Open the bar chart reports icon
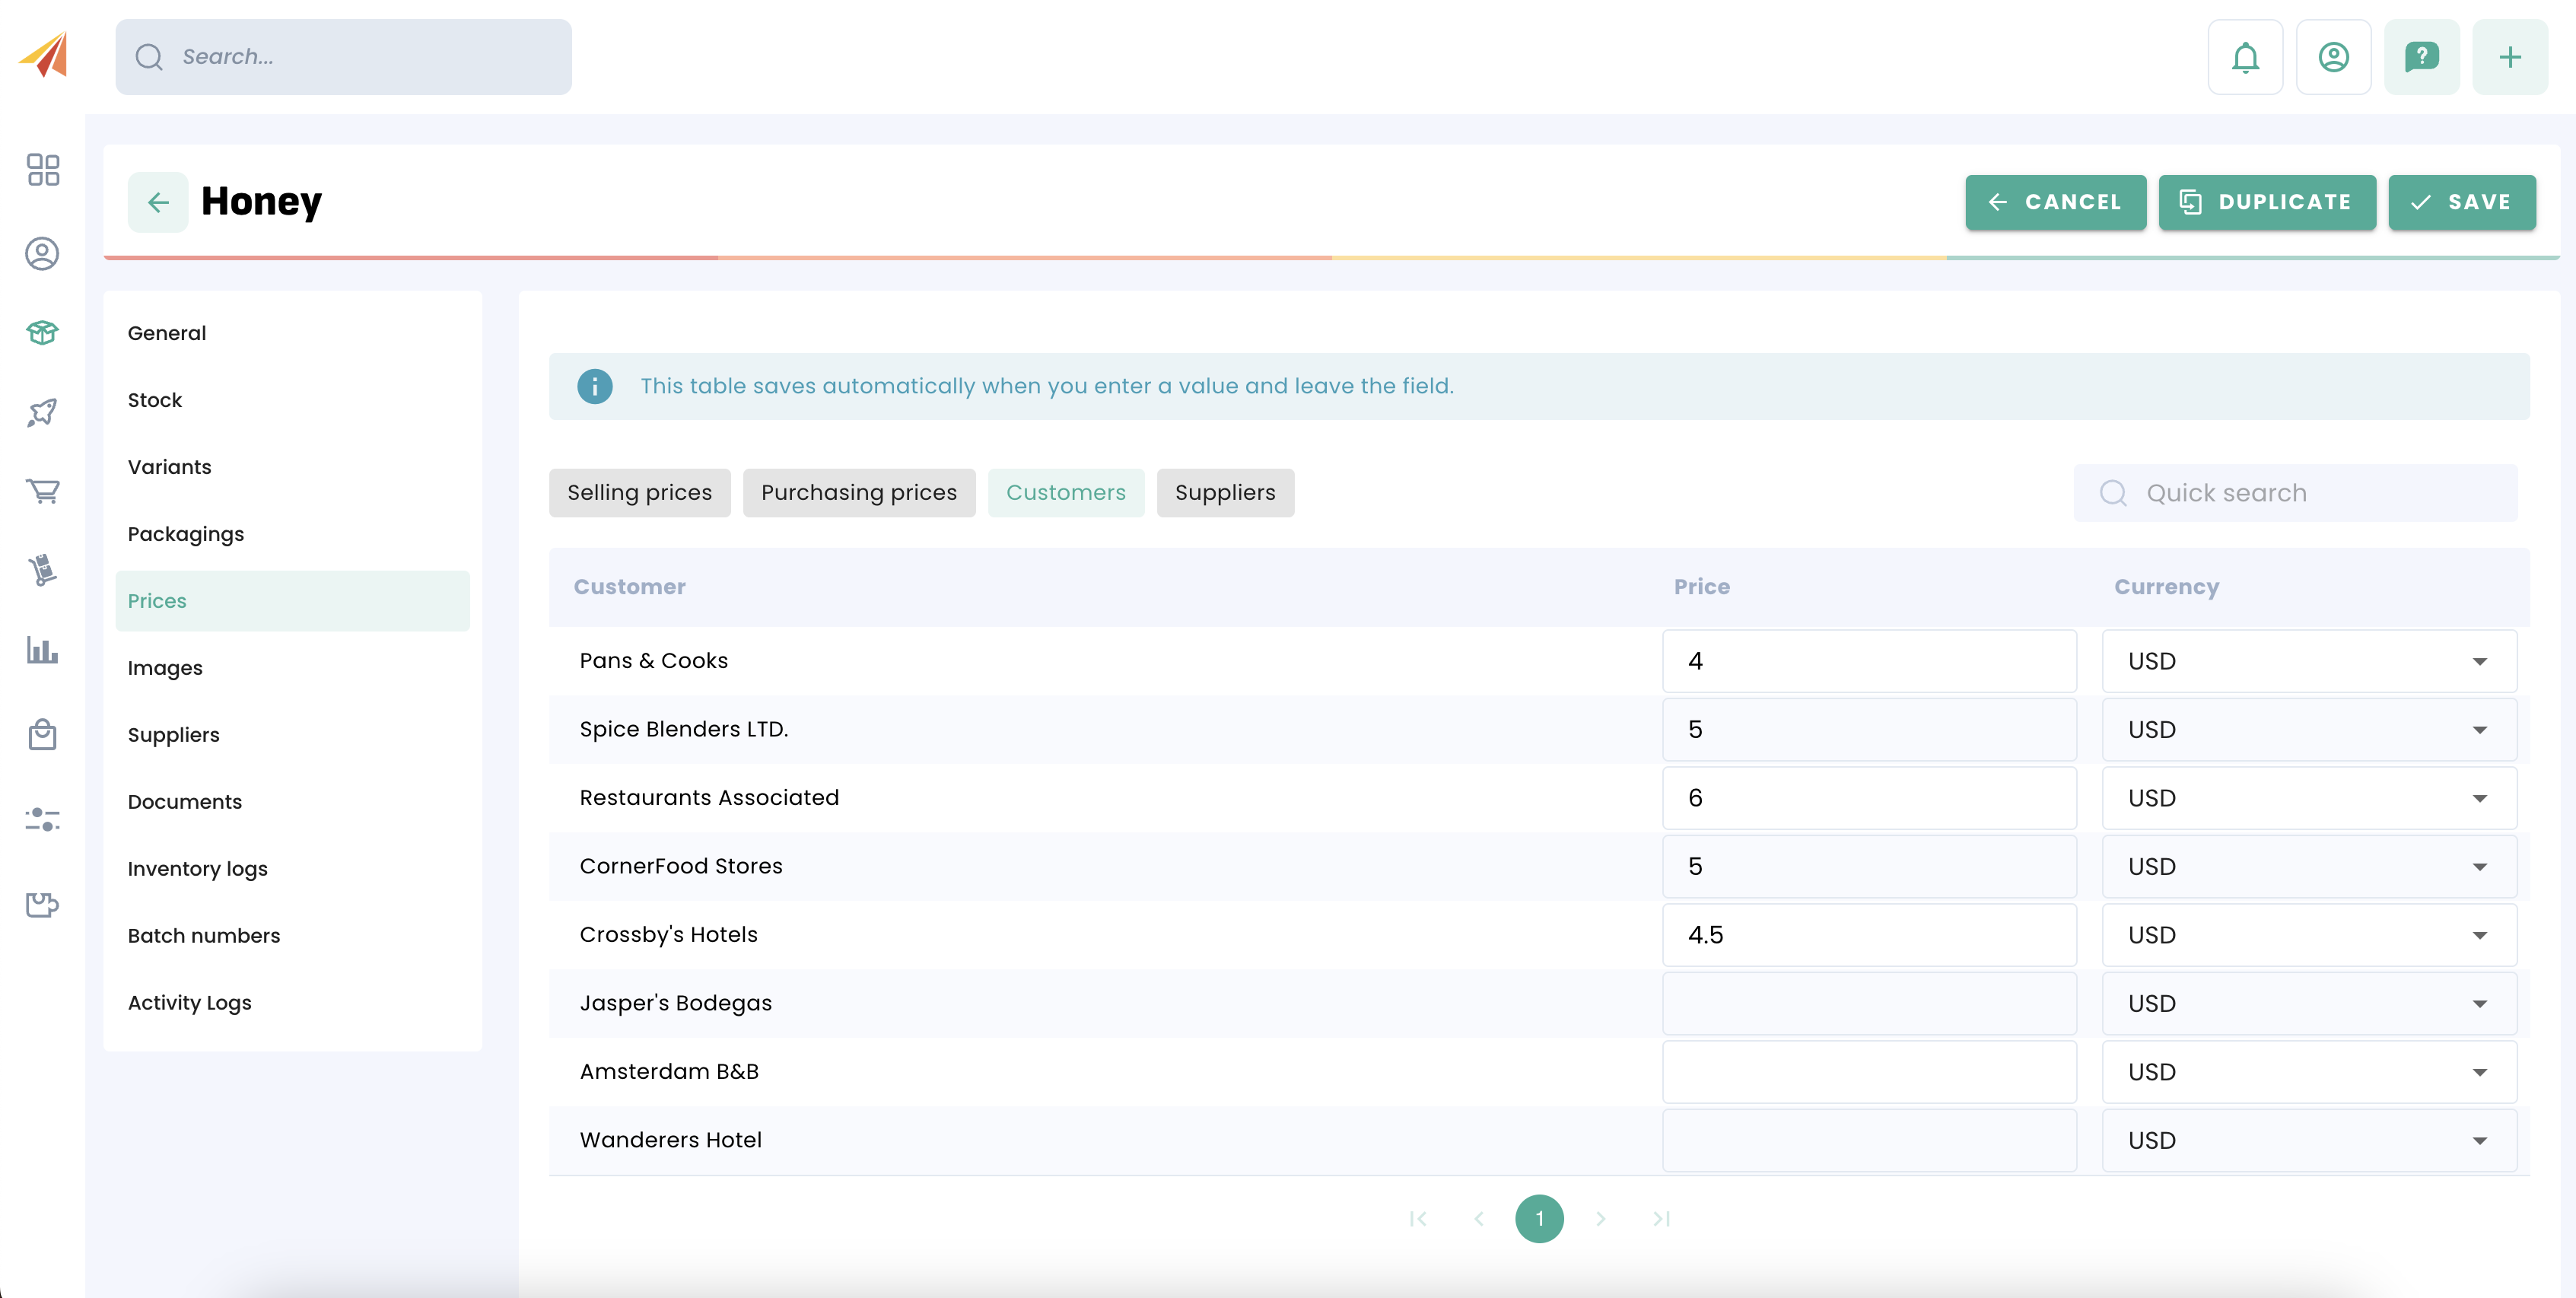Image resolution: width=2576 pixels, height=1298 pixels. (43, 651)
